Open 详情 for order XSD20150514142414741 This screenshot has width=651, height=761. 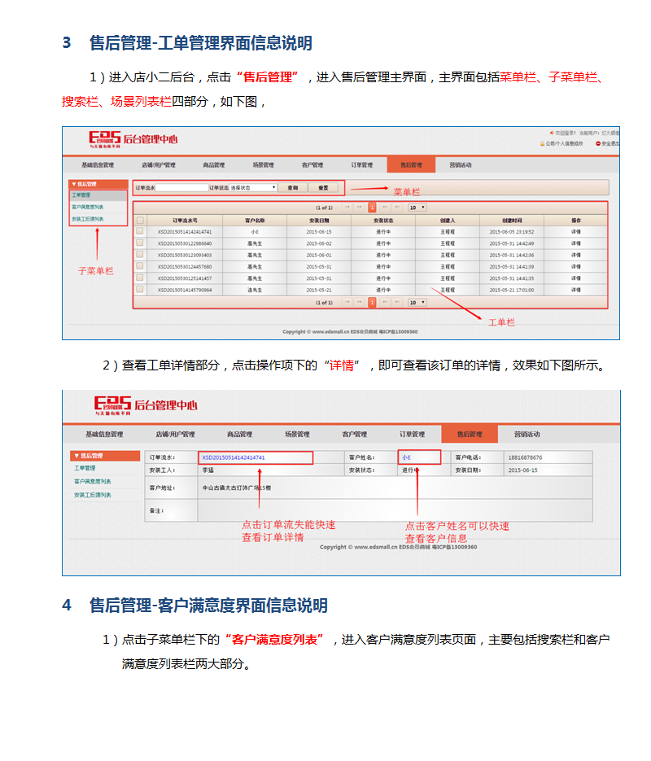(x=576, y=232)
